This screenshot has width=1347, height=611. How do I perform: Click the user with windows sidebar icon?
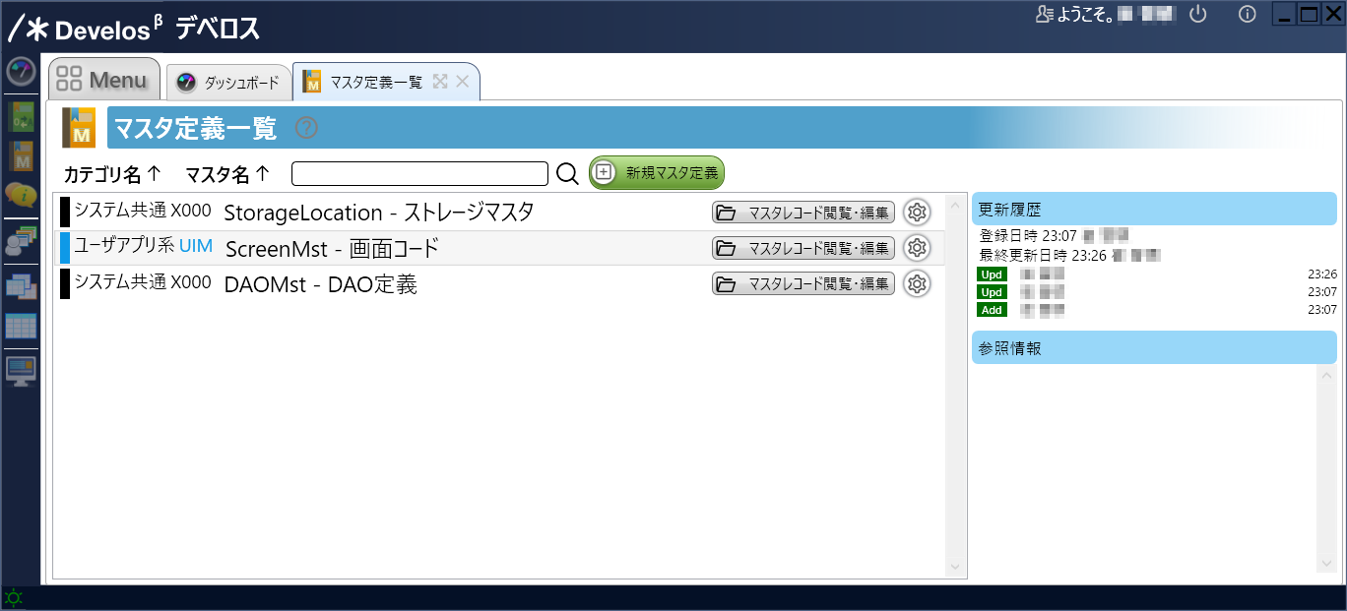point(21,241)
